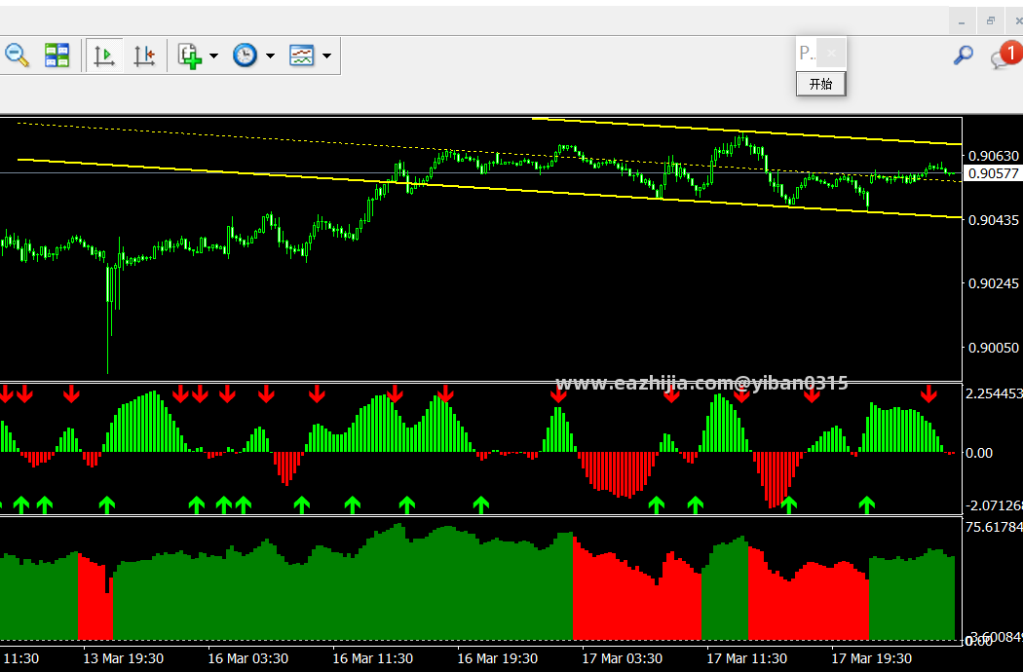Click the 17 Mar 19:30 time label
Viewport: 1023px width, 672px height.
coord(871,659)
